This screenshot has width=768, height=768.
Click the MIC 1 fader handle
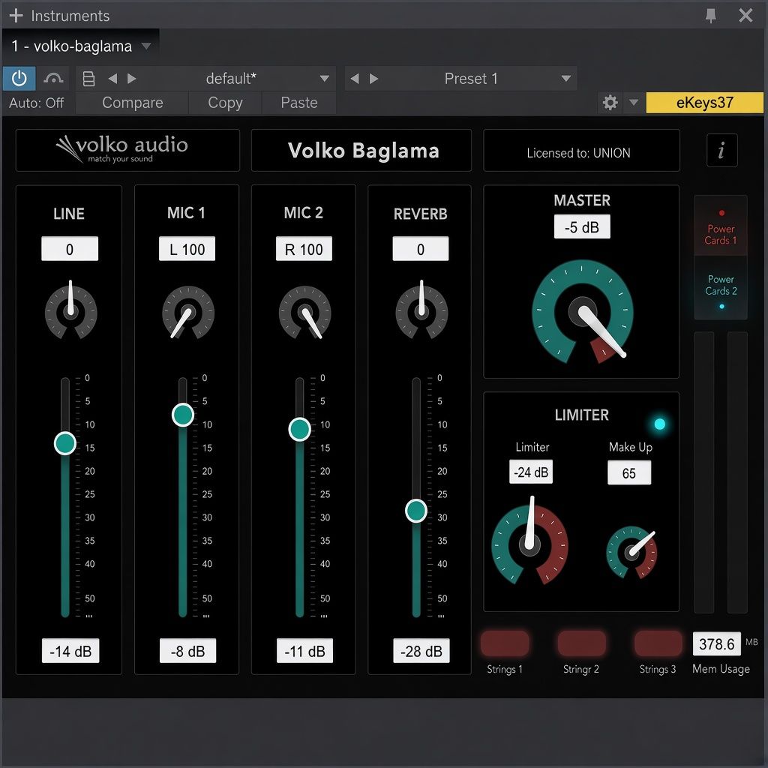point(183,415)
